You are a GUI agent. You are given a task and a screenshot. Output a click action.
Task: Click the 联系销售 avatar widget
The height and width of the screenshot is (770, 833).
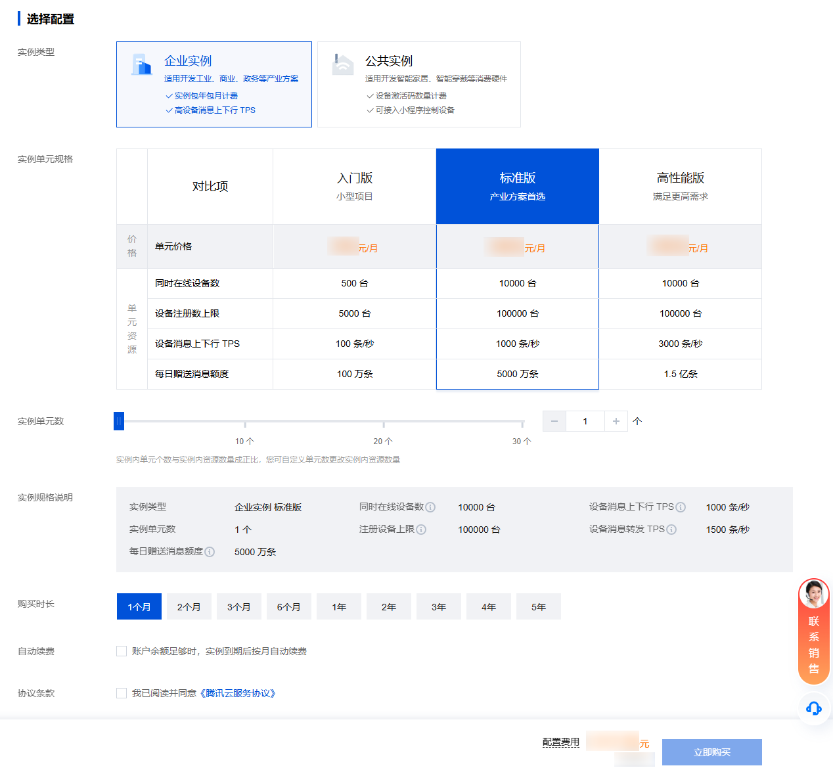(x=814, y=631)
